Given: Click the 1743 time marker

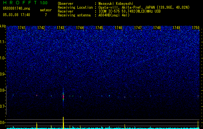Looking at the screenshot, I should click(x=60, y=28).
